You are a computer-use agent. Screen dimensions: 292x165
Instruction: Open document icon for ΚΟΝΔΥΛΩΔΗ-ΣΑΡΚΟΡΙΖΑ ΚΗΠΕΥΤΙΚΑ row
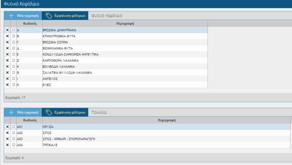click(x=14, y=54)
